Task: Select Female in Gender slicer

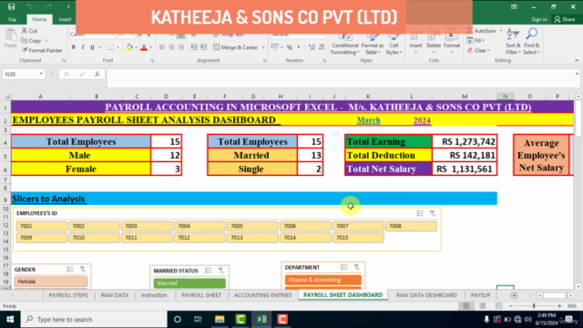Action: tap(51, 282)
